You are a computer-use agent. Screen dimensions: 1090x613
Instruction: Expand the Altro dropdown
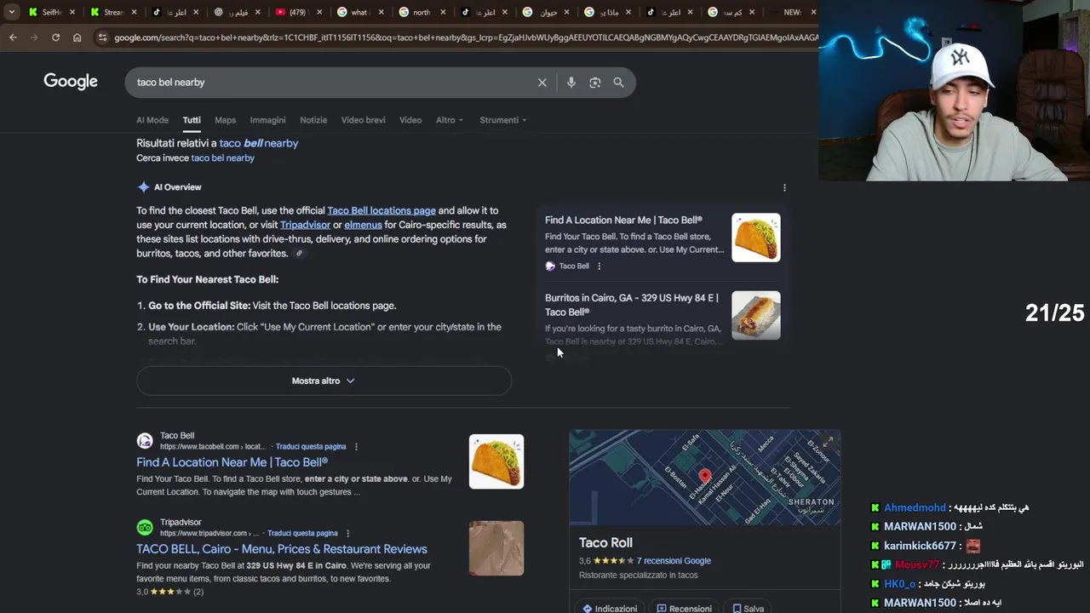tap(450, 120)
